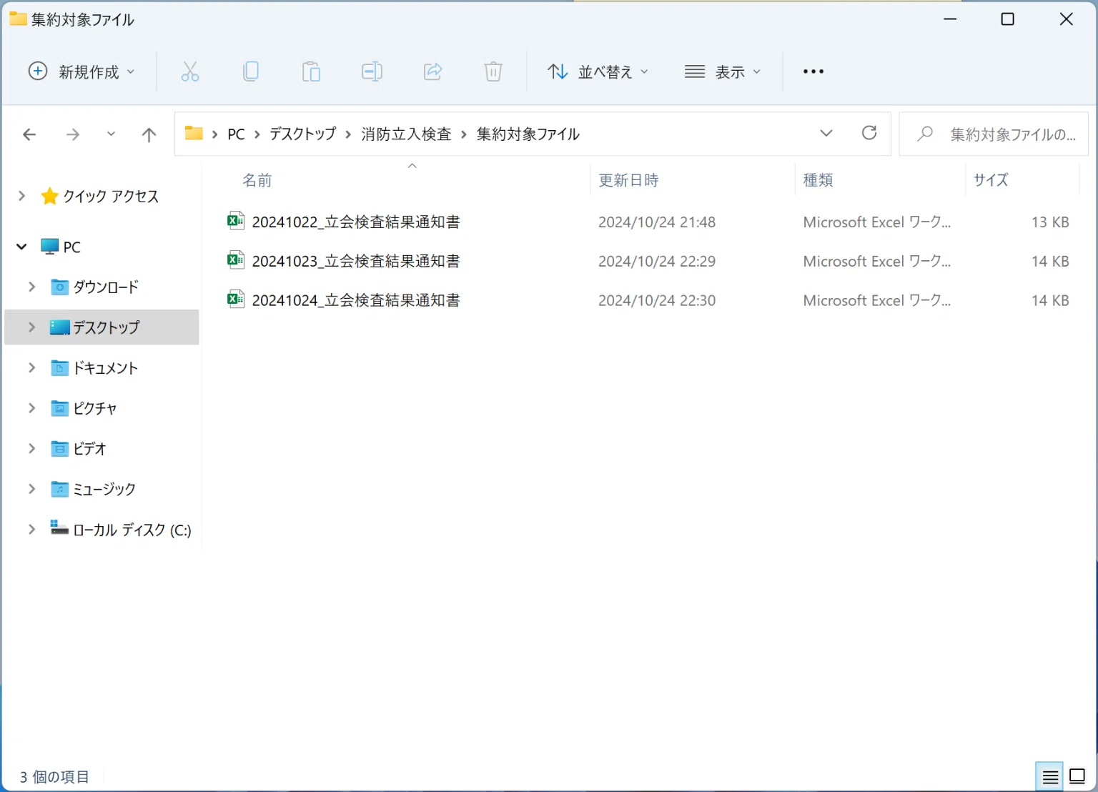The image size is (1098, 792).
Task: Click the date 2024/10/24 21:48
Action: click(x=657, y=222)
